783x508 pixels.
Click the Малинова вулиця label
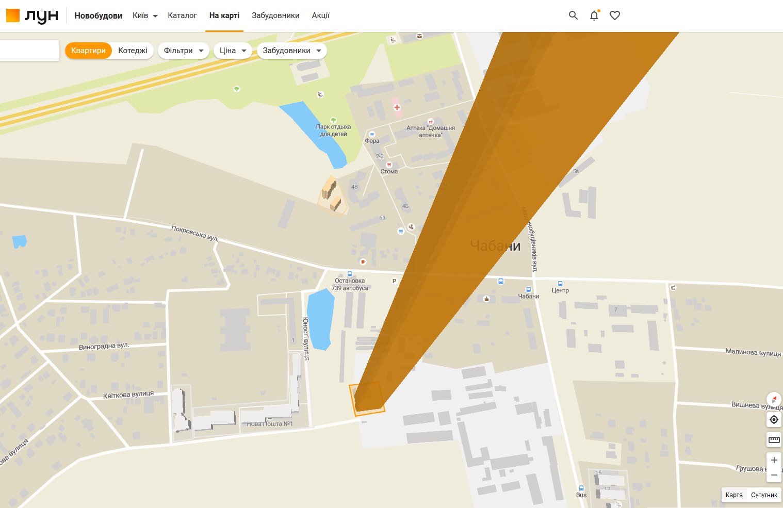click(753, 352)
